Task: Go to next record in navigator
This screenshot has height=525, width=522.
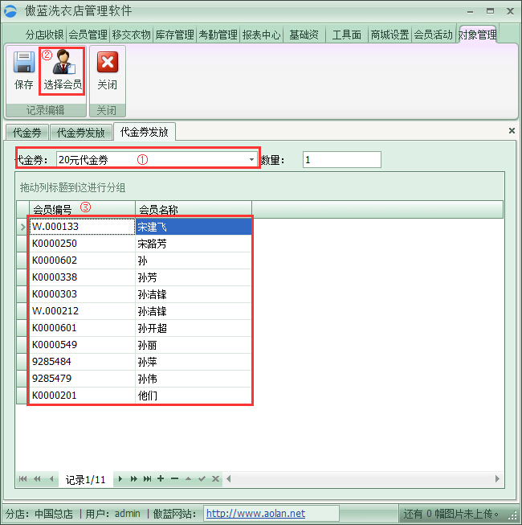Action: click(x=120, y=479)
